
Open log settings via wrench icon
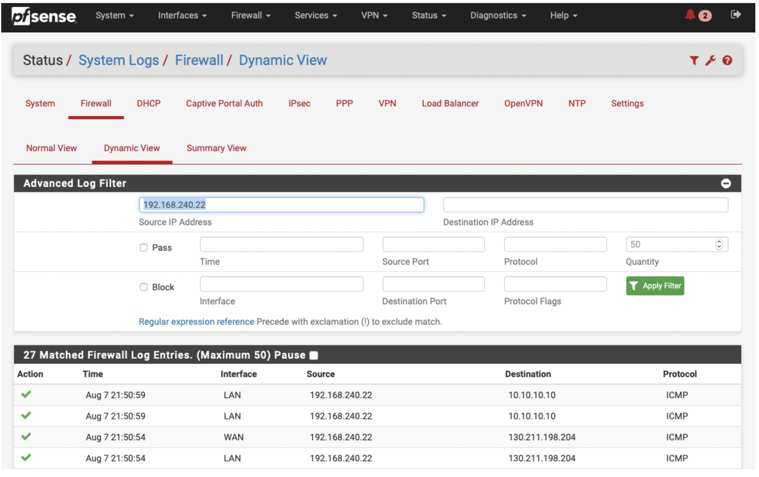710,60
